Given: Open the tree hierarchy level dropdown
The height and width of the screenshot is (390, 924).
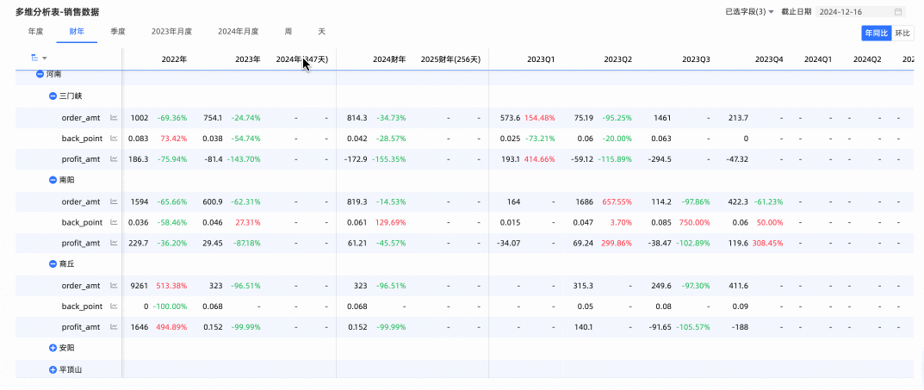Looking at the screenshot, I should click(x=38, y=58).
